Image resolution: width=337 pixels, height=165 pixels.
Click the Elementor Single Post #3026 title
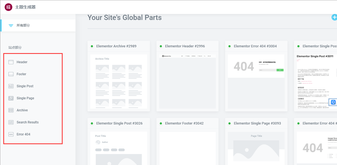click(119, 123)
